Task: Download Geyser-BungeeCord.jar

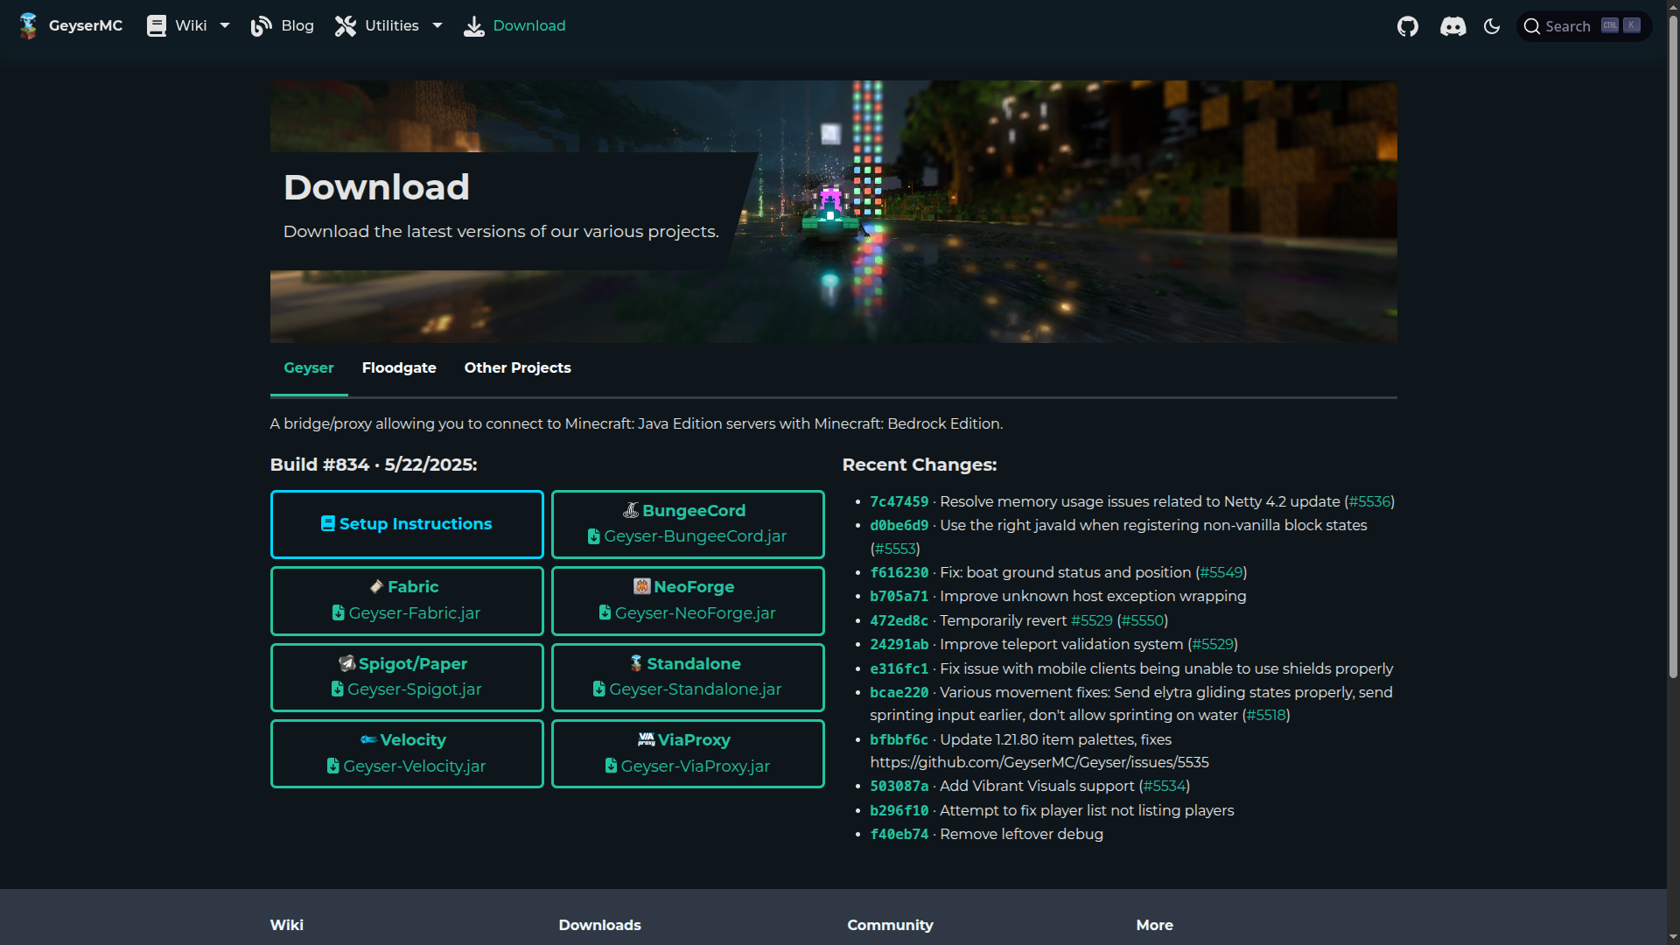Action: (688, 524)
